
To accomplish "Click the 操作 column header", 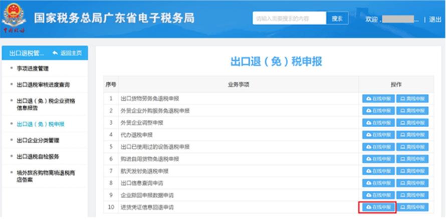I will click(x=396, y=85).
